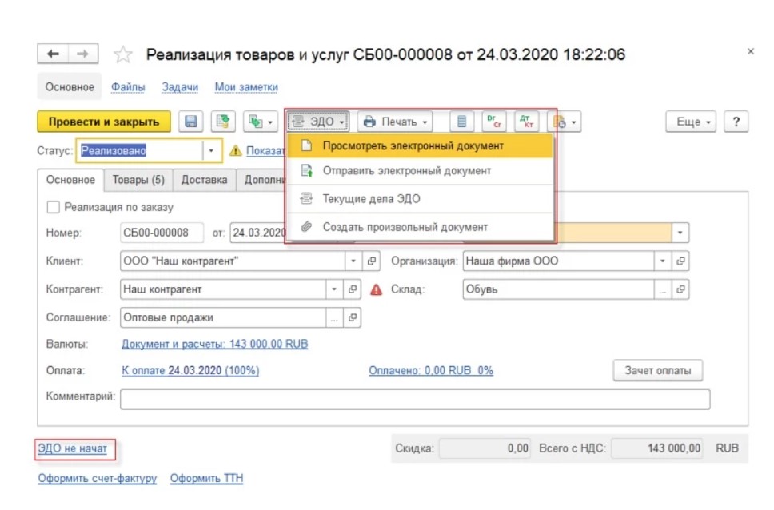
Task: Navigate back with the left arrow
Action: (x=53, y=54)
